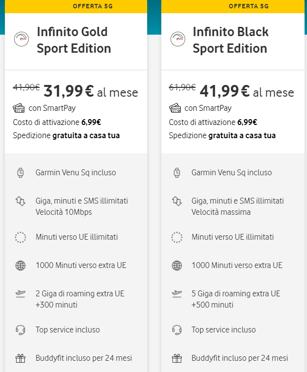Click the gift Buddyfit icon in Gold plan

[20, 358]
